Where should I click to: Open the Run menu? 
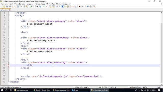click(x=53, y=4)
